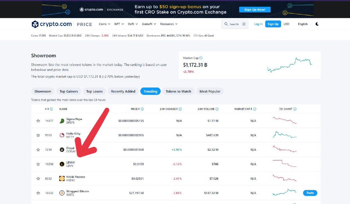Expand the GameFi menu
This screenshot has width=350, height=204.
coord(149,24)
